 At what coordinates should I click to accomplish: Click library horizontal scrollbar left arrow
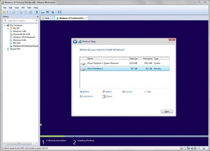click(x=4, y=143)
